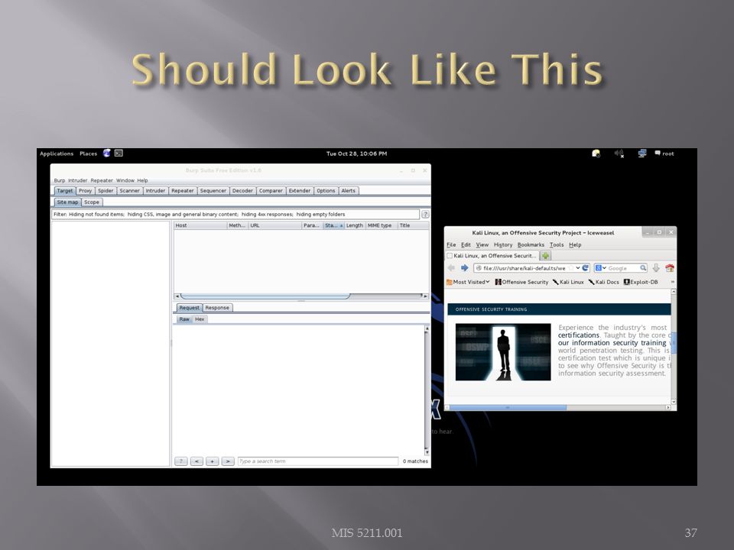This screenshot has height=550, width=734.
Task: Open the Applications menu in the top panel
Action: click(57, 154)
